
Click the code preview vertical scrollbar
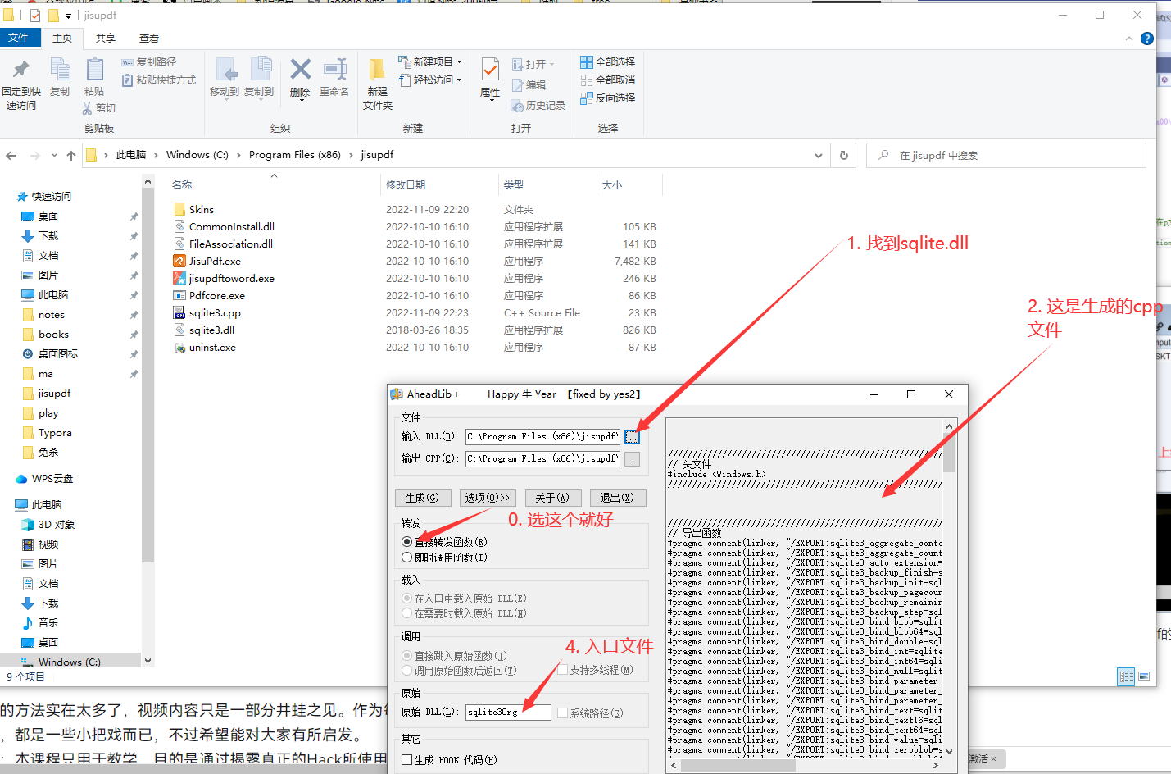949,588
